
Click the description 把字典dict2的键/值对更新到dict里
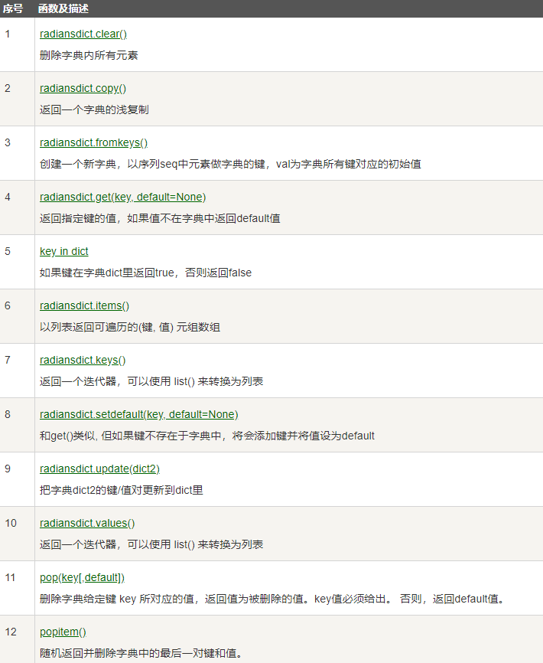[121, 490]
